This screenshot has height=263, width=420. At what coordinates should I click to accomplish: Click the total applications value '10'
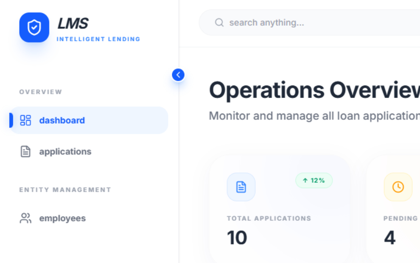click(237, 238)
